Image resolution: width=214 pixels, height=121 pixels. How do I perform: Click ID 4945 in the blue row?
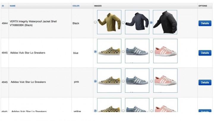coord(5,53)
